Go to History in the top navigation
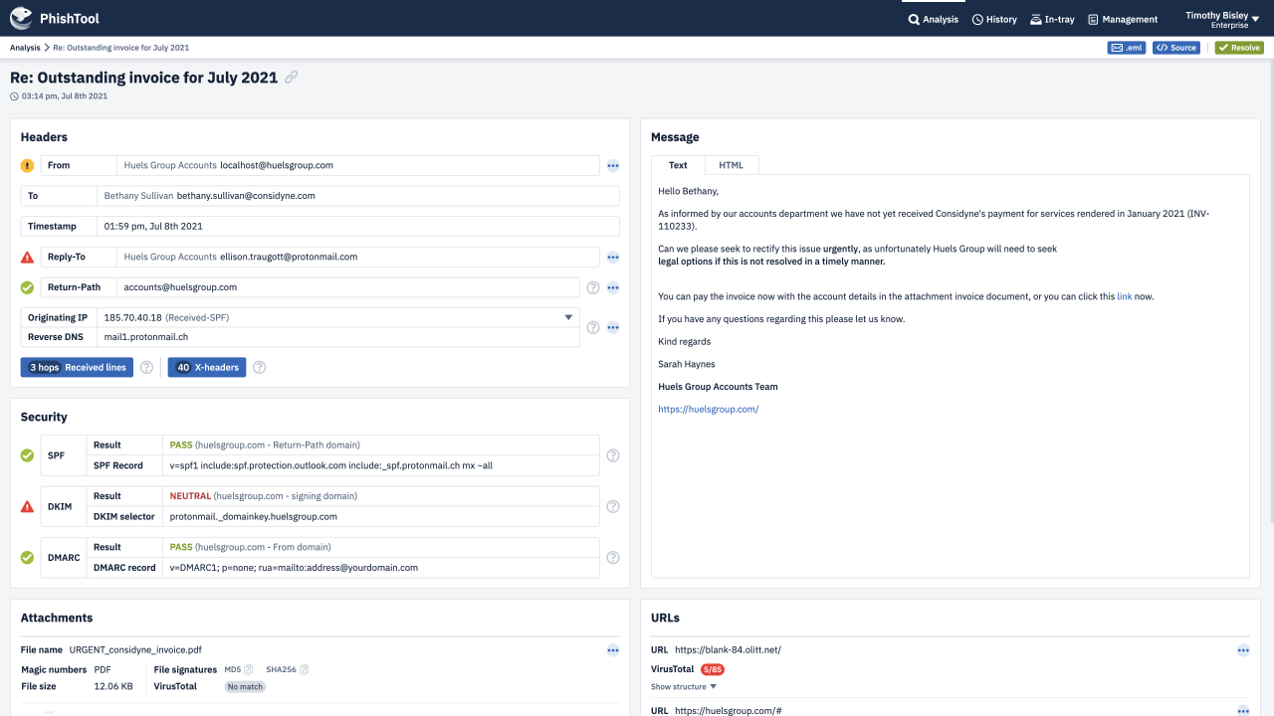This screenshot has height=716, width=1274. point(994,19)
